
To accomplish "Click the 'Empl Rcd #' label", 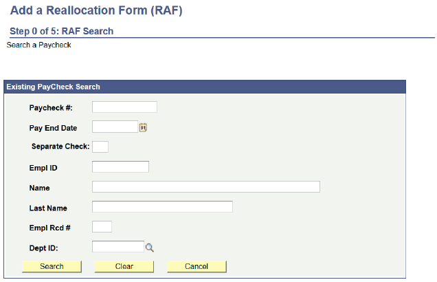I will (x=50, y=228).
